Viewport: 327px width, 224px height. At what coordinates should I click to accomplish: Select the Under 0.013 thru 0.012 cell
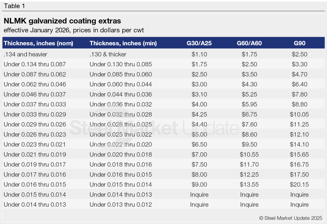121,205
